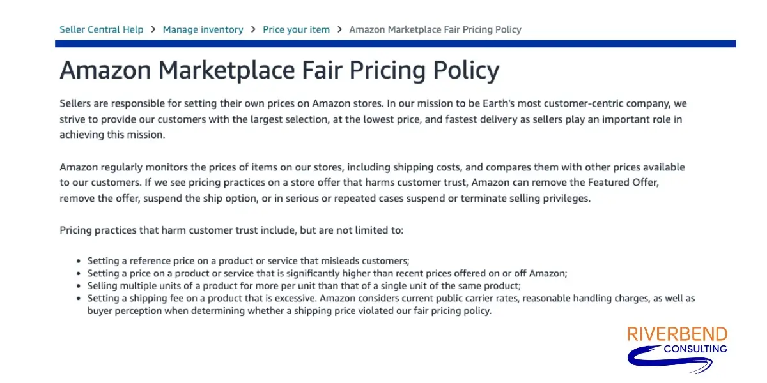The width and height of the screenshot is (767, 383).
Task: Click the orange RIVERBEND logo text
Action: point(677,334)
